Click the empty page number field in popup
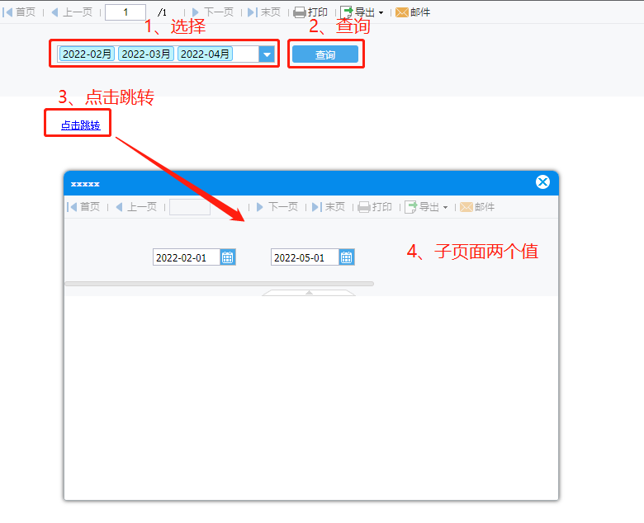This screenshot has height=523, width=644. point(190,207)
